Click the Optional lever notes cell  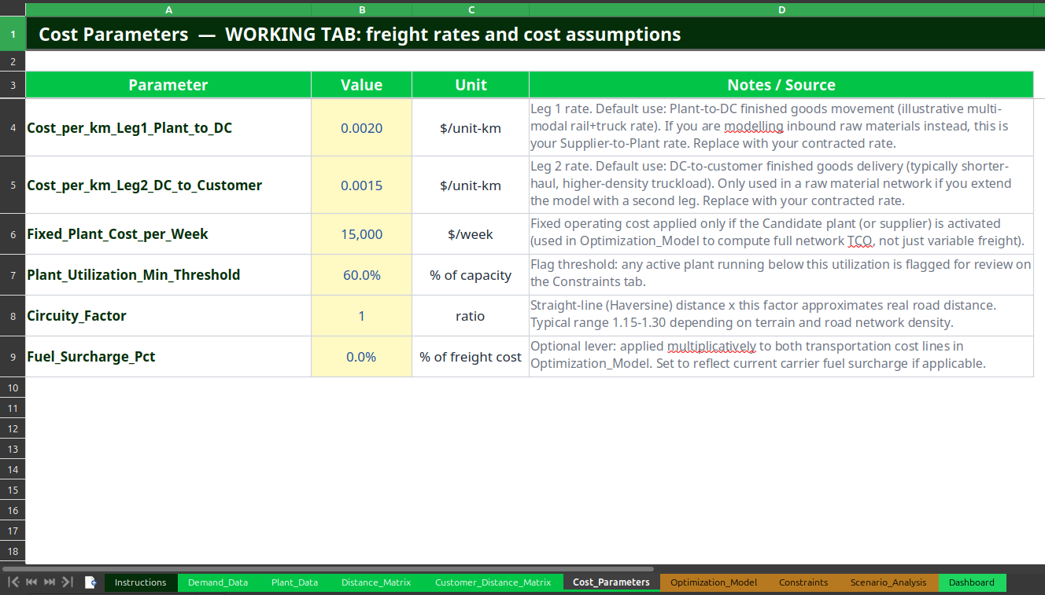781,357
